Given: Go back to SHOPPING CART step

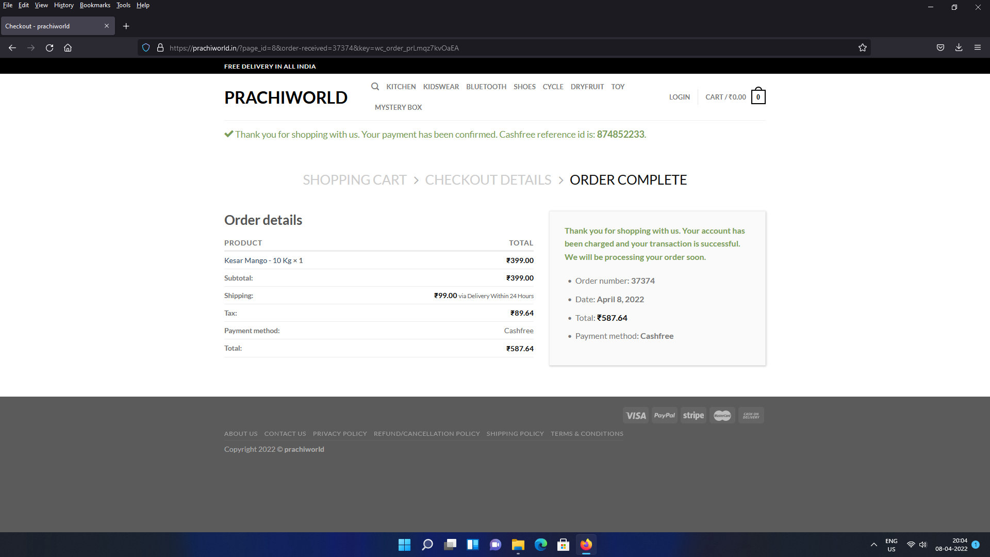Looking at the screenshot, I should pos(354,180).
